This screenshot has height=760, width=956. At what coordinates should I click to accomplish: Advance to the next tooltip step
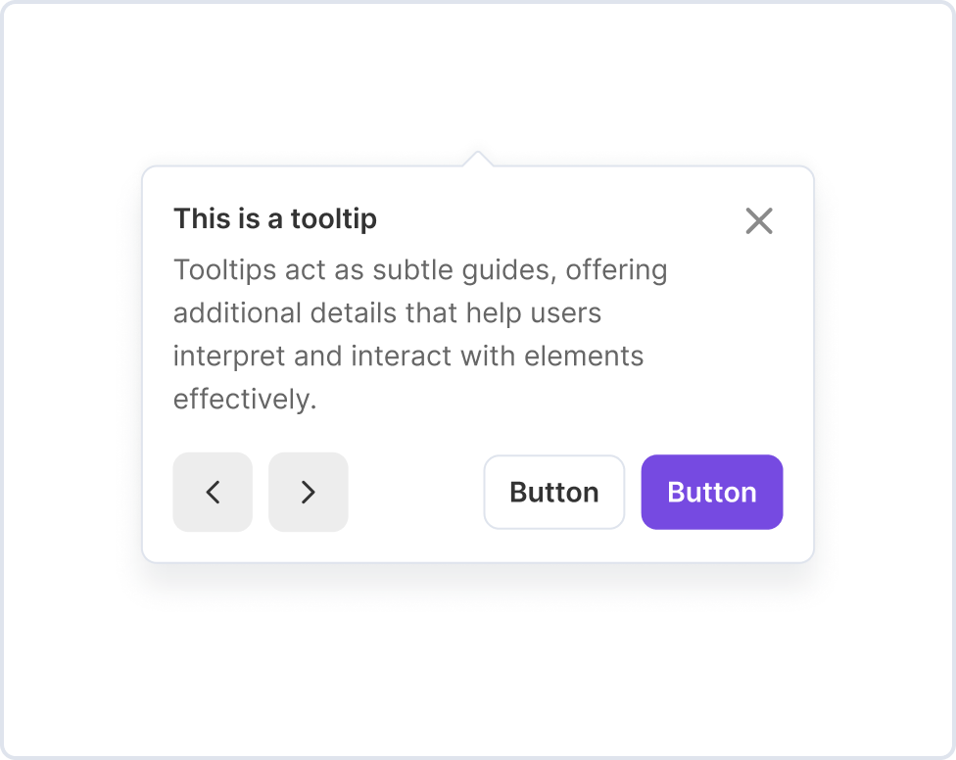tap(308, 492)
